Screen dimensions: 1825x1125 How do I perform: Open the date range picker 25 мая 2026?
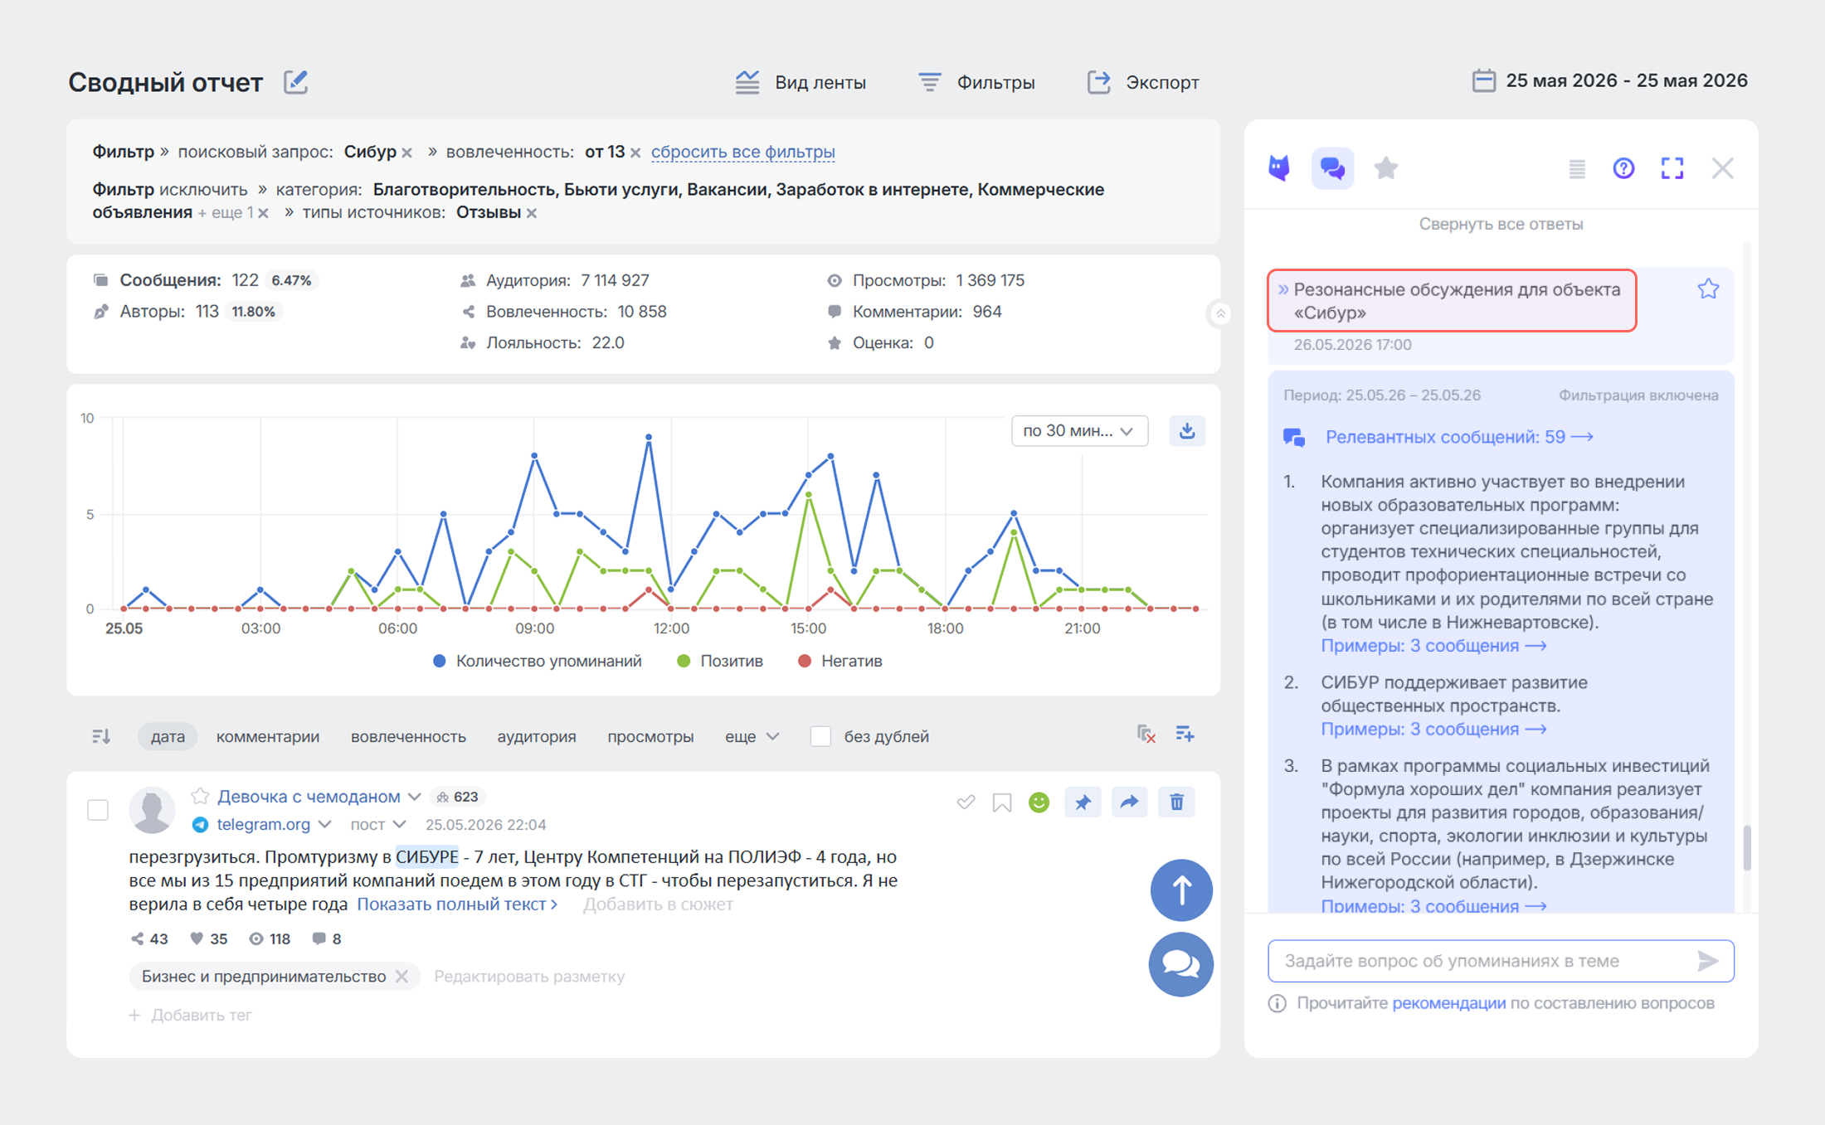click(x=1609, y=80)
